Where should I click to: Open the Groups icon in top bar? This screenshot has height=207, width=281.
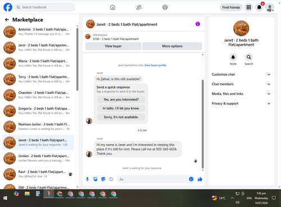[165, 7]
